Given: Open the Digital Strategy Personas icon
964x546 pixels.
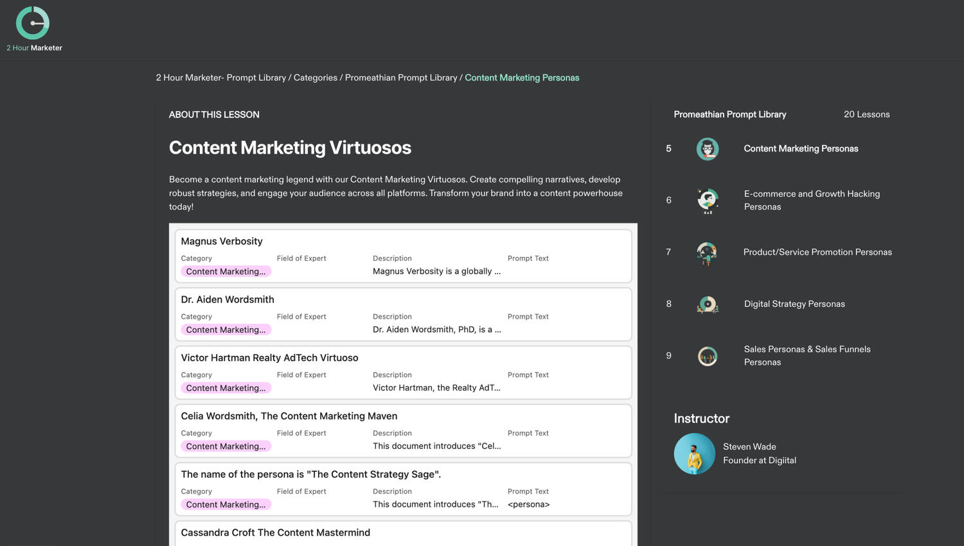Looking at the screenshot, I should (707, 304).
